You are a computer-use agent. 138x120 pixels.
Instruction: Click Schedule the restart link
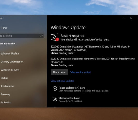click(x=80, y=72)
